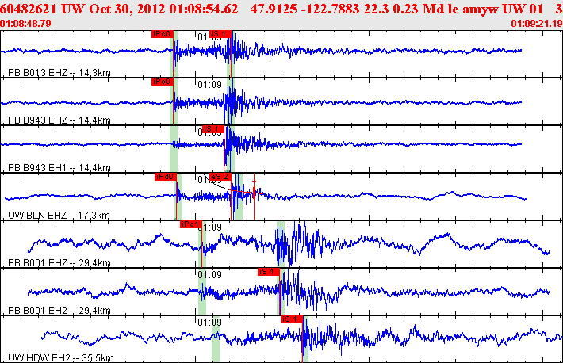Select the iS 1 pick flag on B013 EHZ

tap(220, 34)
